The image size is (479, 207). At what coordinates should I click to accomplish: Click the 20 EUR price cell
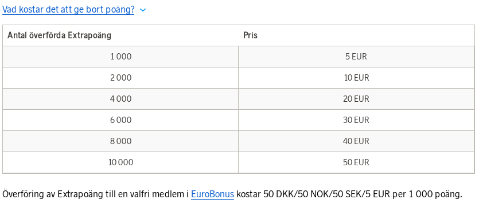(x=356, y=99)
